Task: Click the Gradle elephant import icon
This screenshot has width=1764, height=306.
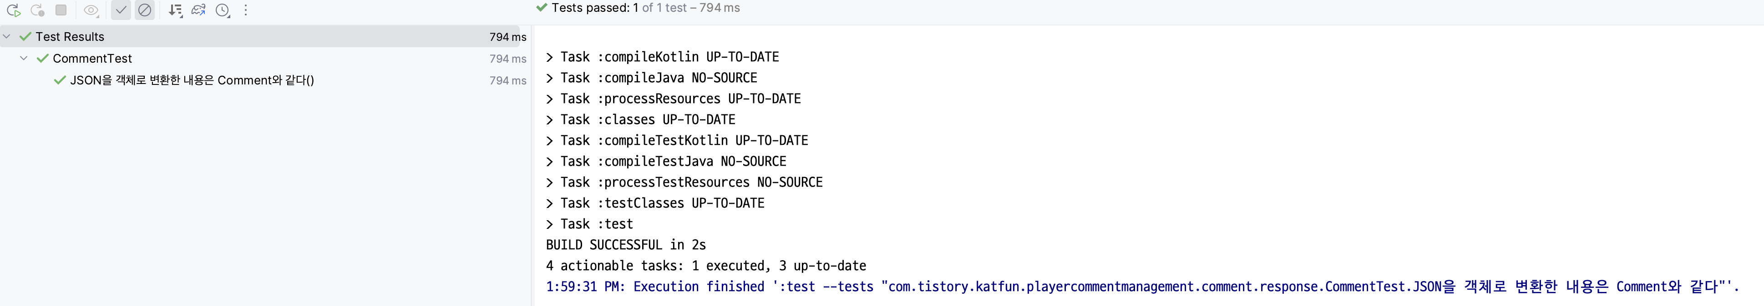Action: pos(198,10)
